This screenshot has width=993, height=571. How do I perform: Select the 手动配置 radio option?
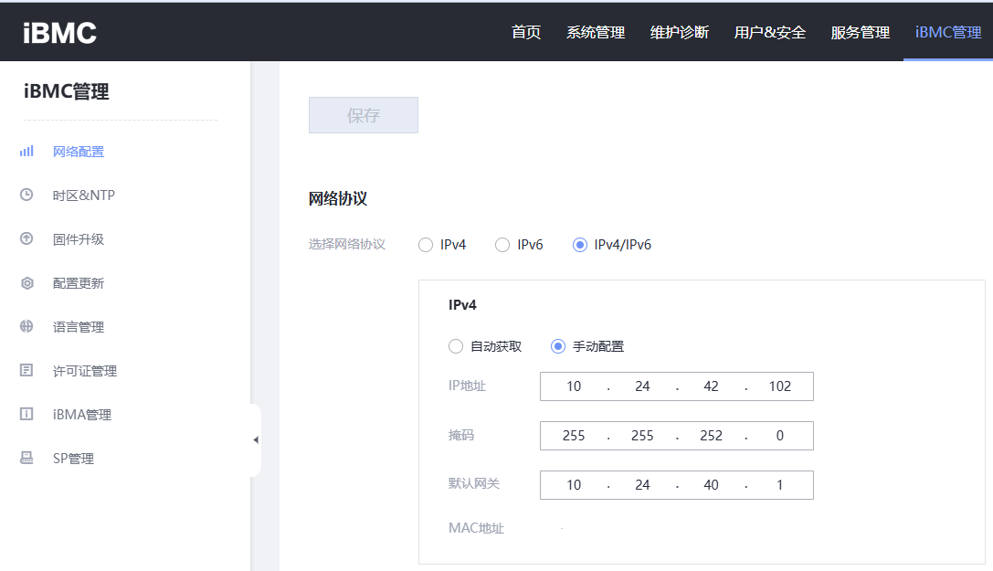coord(558,346)
